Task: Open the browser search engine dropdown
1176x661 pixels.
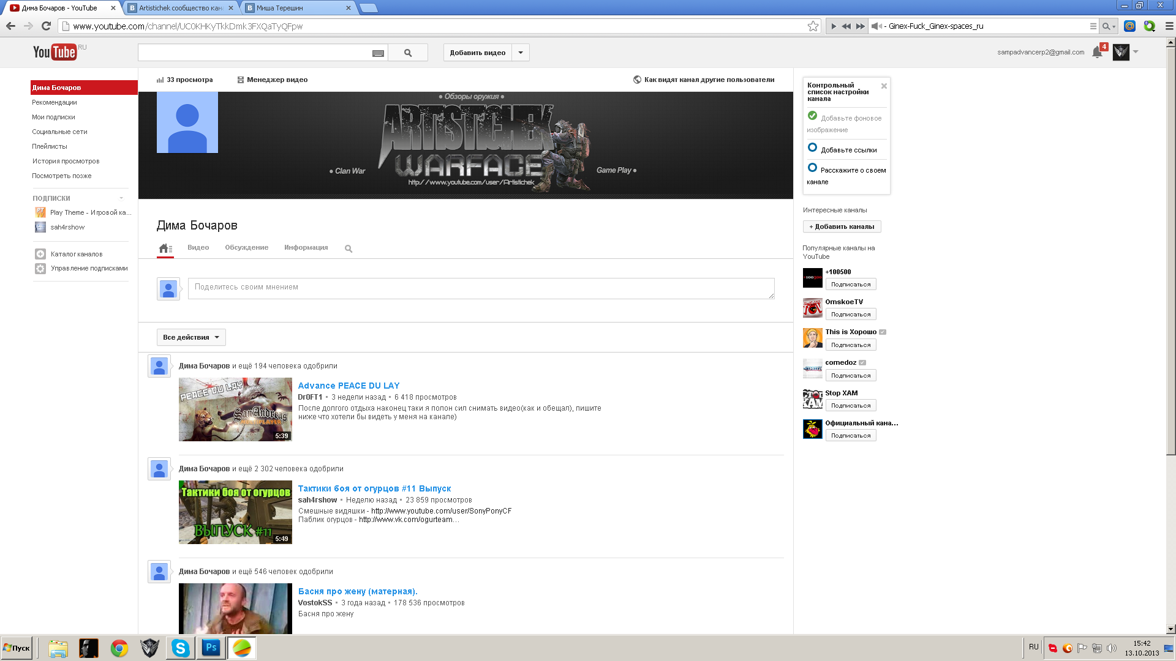Action: (1109, 26)
